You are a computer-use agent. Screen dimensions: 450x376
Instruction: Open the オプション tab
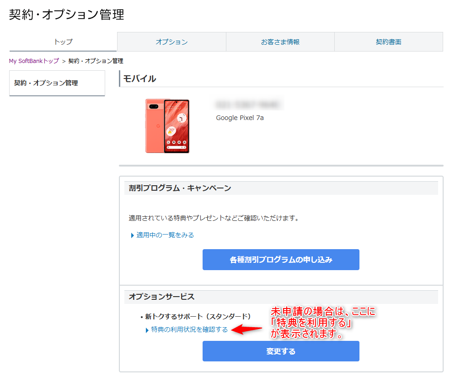click(171, 42)
